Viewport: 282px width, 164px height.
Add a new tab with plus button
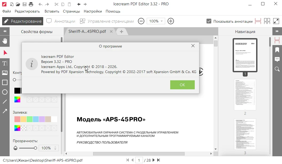(122, 32)
